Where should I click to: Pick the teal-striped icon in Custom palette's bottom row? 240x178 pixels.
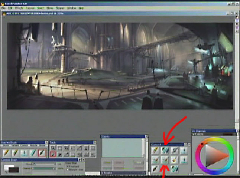pyautogui.click(x=174, y=169)
